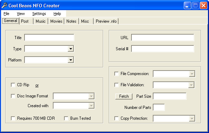Open the File menu
Image resolution: width=209 pixels, height=133 pixels.
[x=6, y=14]
